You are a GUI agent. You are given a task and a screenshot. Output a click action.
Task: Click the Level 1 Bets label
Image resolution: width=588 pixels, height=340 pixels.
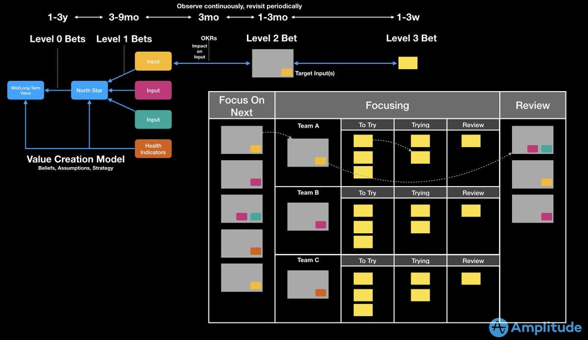point(124,39)
